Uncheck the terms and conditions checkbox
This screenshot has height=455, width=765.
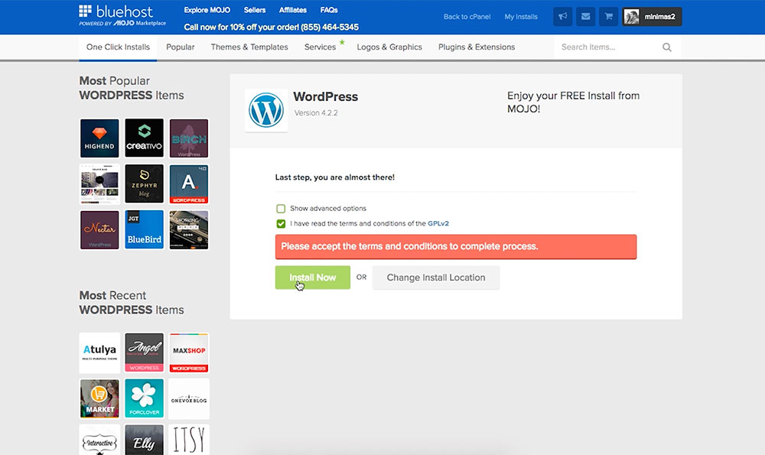pyautogui.click(x=281, y=224)
